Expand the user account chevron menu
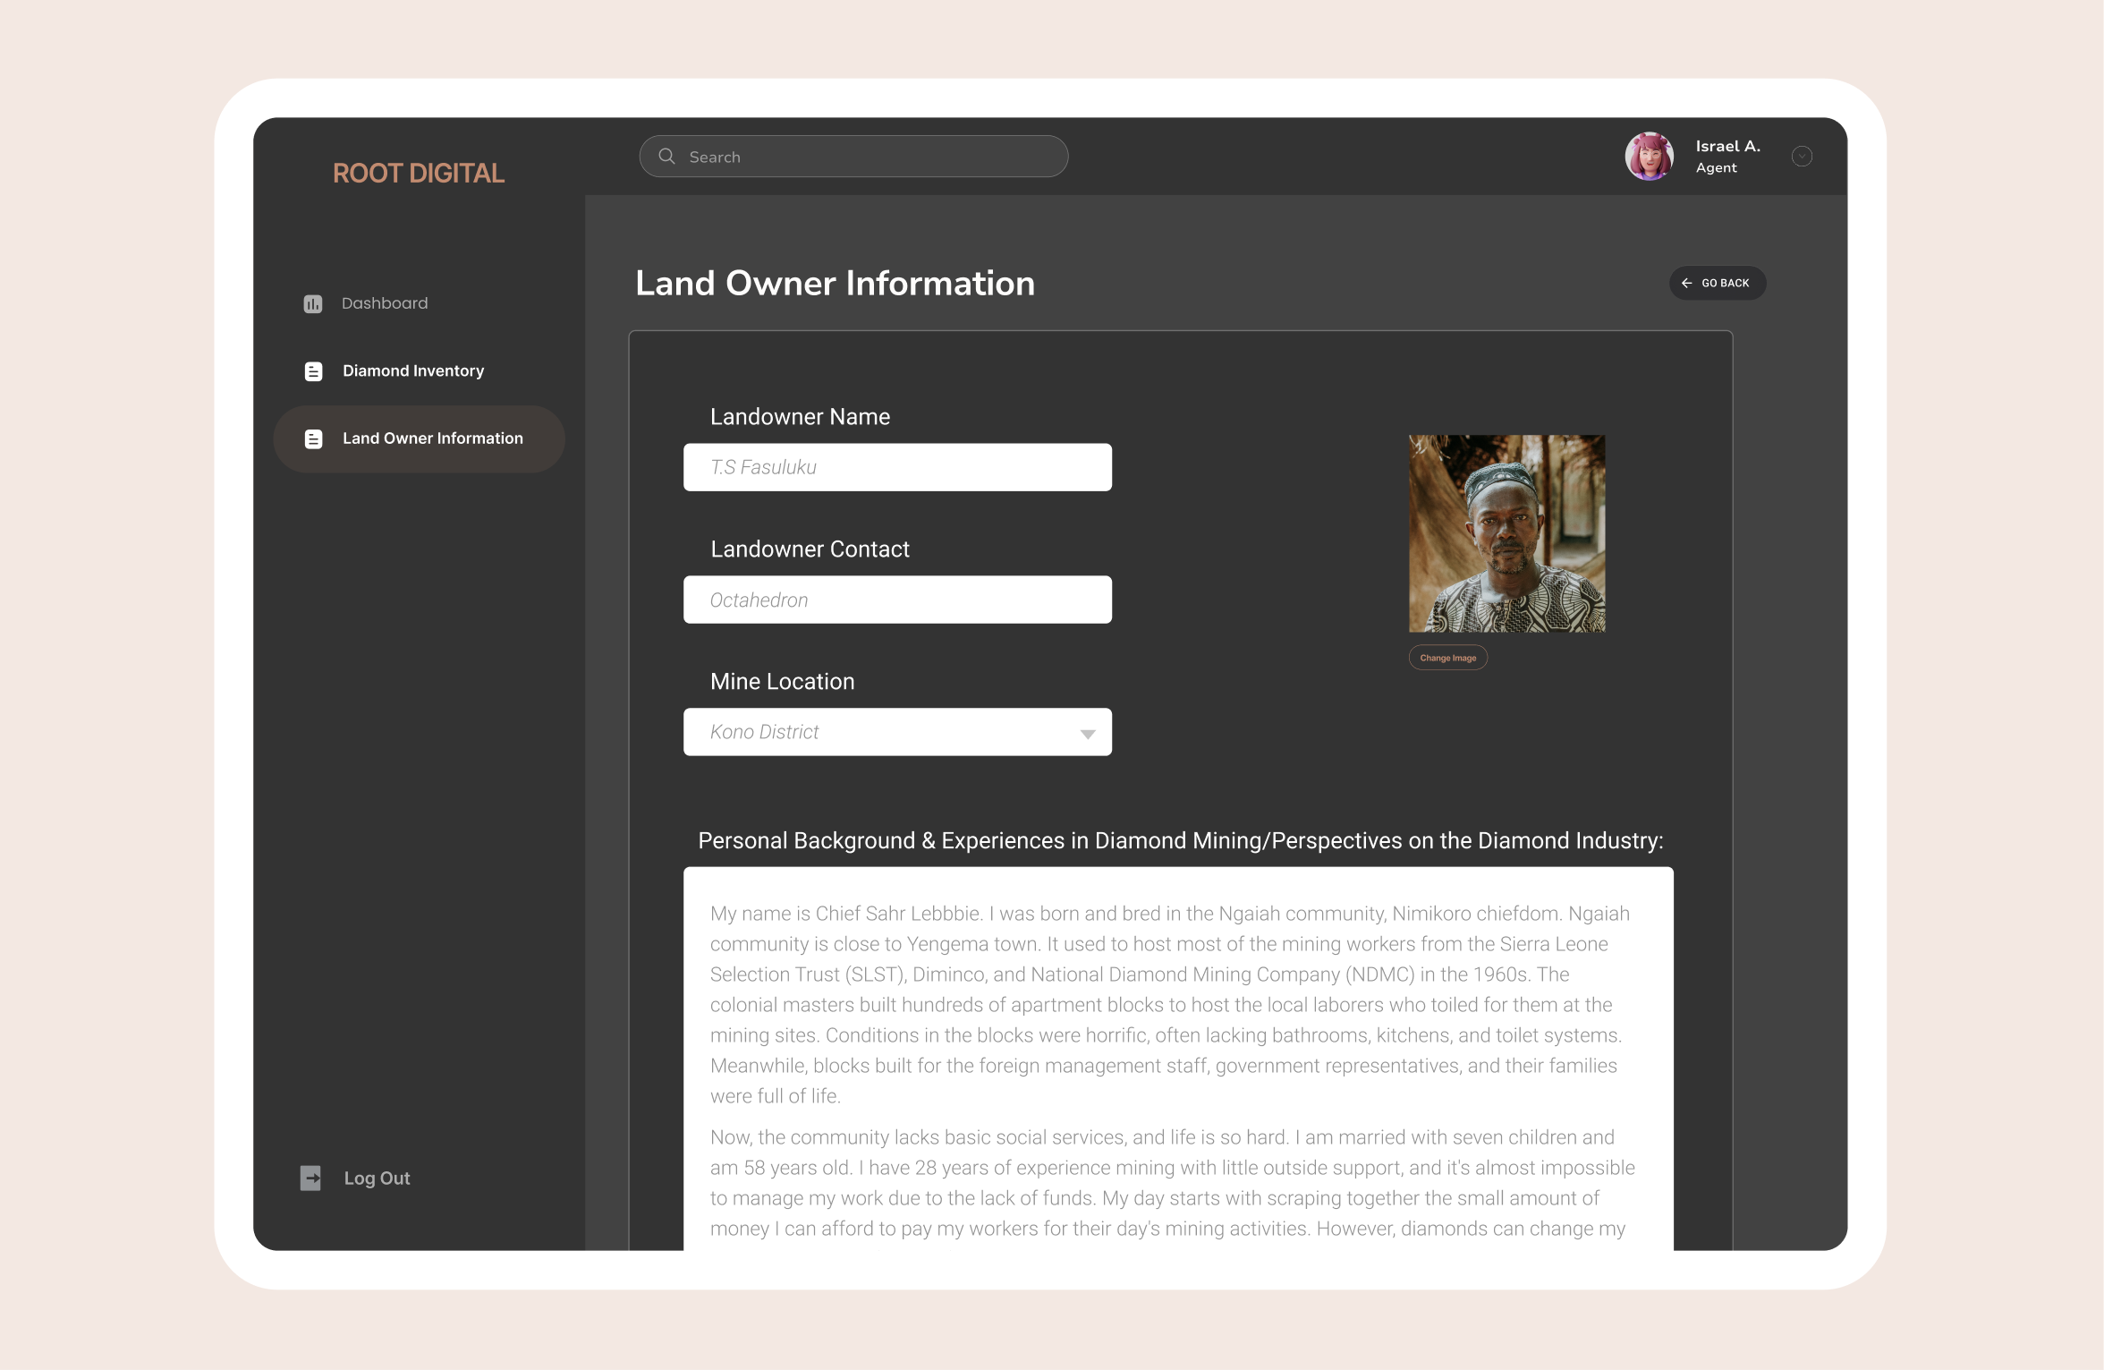 pos(1802,157)
